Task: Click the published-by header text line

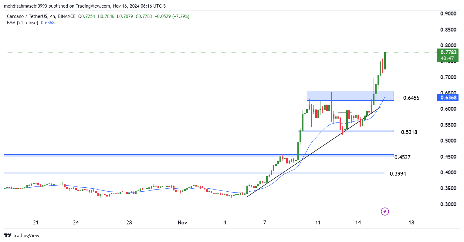Action: (x=85, y=6)
